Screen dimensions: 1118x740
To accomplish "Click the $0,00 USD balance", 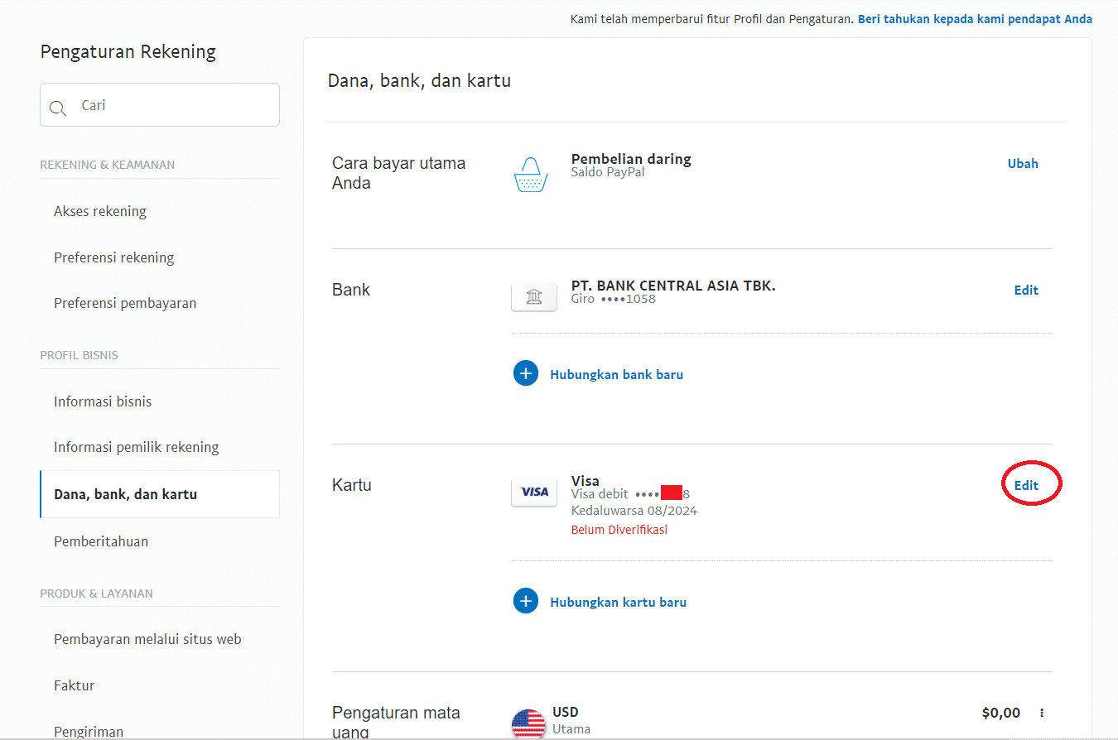I will click(x=1000, y=713).
